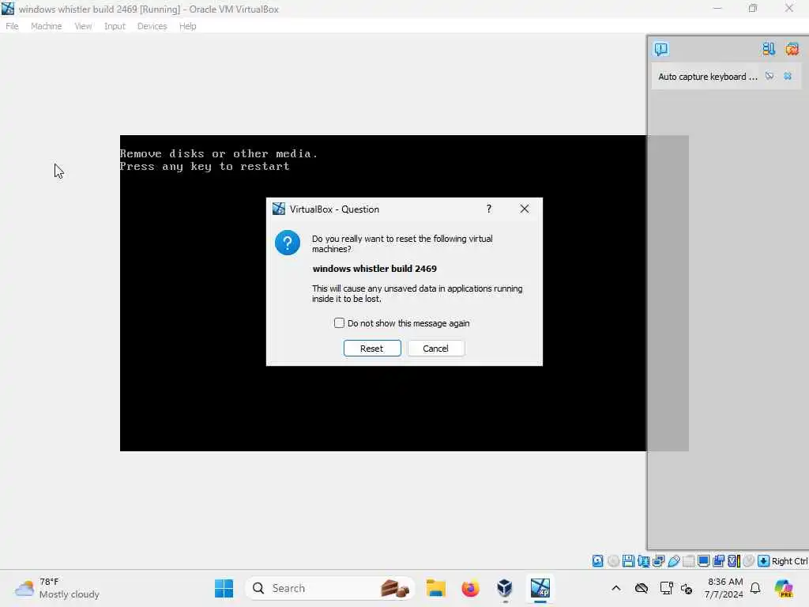
Task: Click the recording status icon
Action: pos(718,561)
